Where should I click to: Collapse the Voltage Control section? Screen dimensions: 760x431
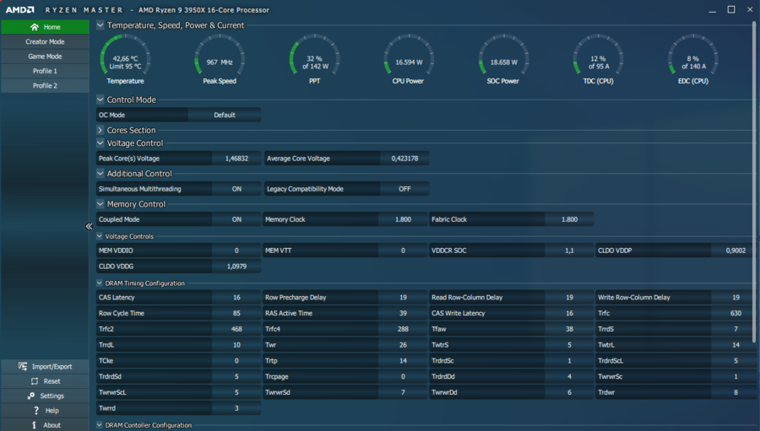pos(100,143)
